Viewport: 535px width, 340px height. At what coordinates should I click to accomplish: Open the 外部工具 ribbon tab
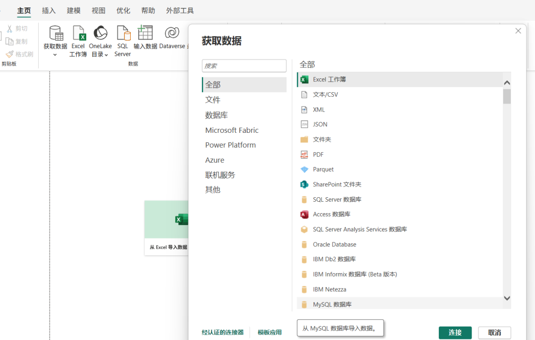point(180,10)
